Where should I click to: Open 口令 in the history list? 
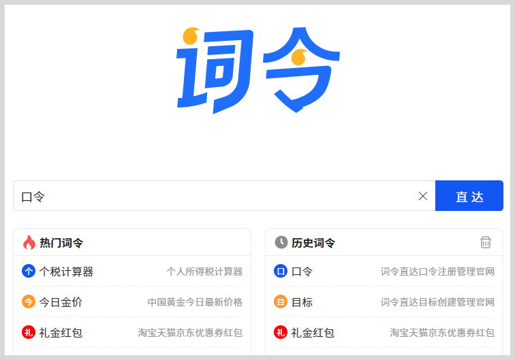302,272
